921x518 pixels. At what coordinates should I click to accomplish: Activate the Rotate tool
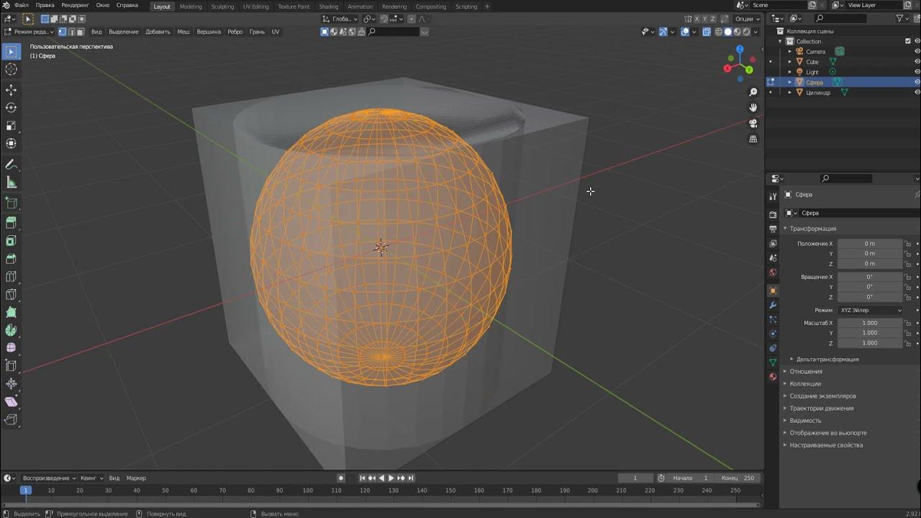(12, 108)
